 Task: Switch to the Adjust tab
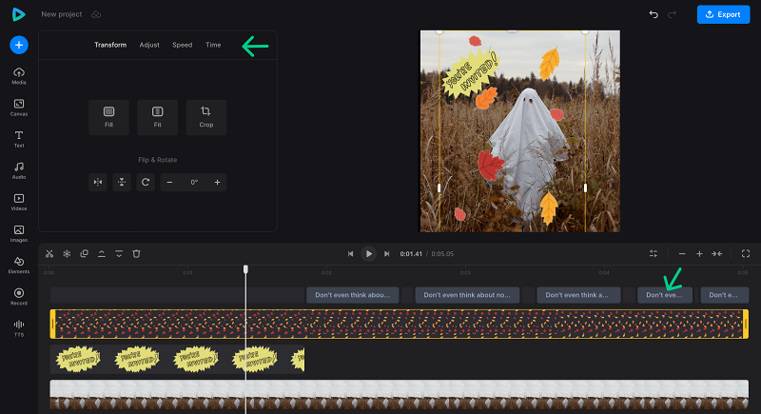coord(149,45)
